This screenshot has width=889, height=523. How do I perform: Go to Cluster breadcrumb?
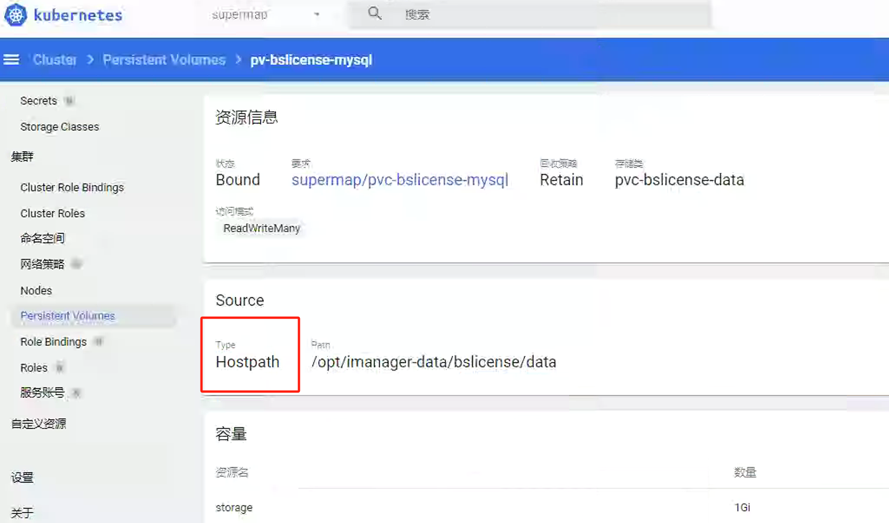pos(54,60)
